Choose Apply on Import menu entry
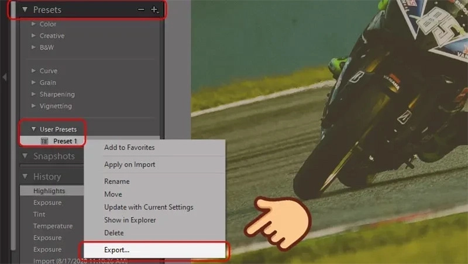468x264 pixels. pos(129,165)
